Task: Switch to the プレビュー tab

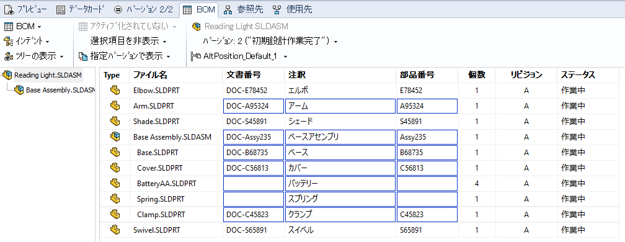Action: coord(25,9)
